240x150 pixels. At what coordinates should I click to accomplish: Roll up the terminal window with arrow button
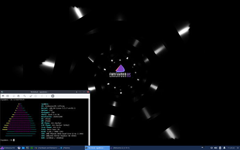[x=77, y=92]
